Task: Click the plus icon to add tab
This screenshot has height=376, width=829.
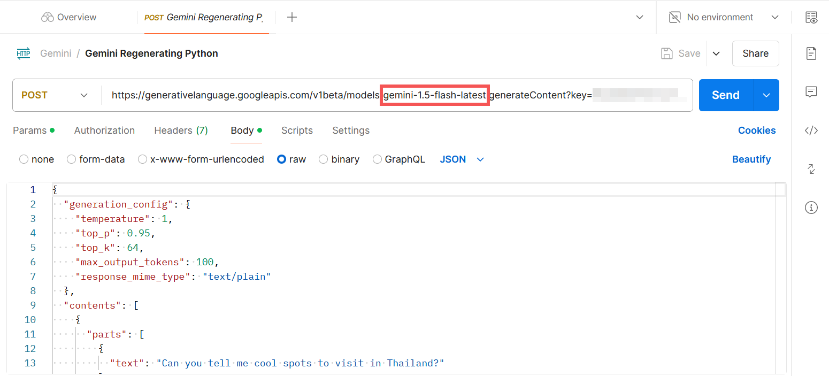Action: click(292, 17)
